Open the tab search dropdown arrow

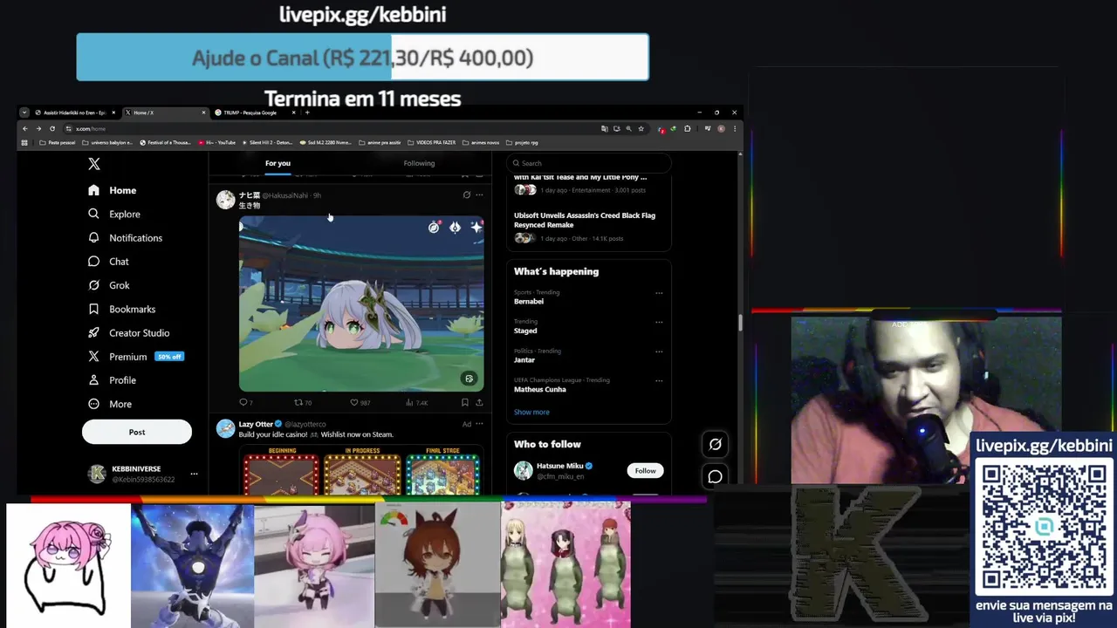pos(24,113)
